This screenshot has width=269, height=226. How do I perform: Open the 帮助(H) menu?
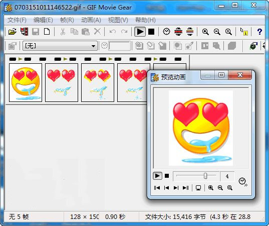coord(145,20)
